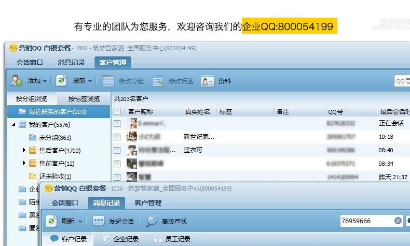The image size is (410, 246).
Task: Click the Add customer icon in back window
Action: pyautogui.click(x=16, y=81)
